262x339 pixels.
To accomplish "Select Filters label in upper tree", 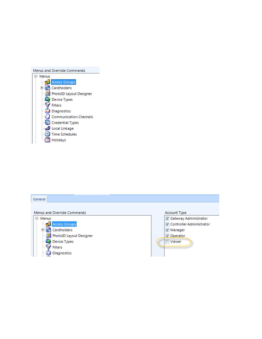I will [56, 105].
